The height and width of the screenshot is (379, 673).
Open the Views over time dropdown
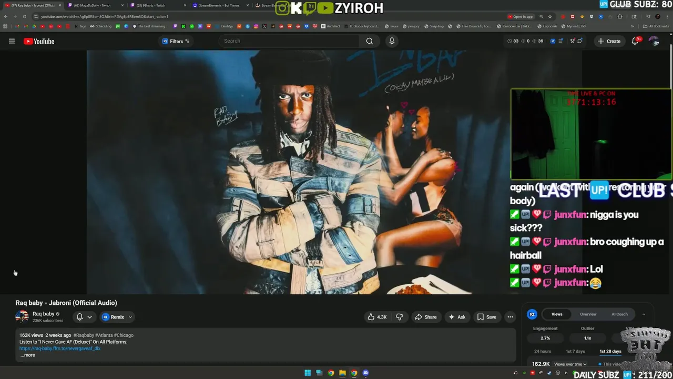click(570, 364)
